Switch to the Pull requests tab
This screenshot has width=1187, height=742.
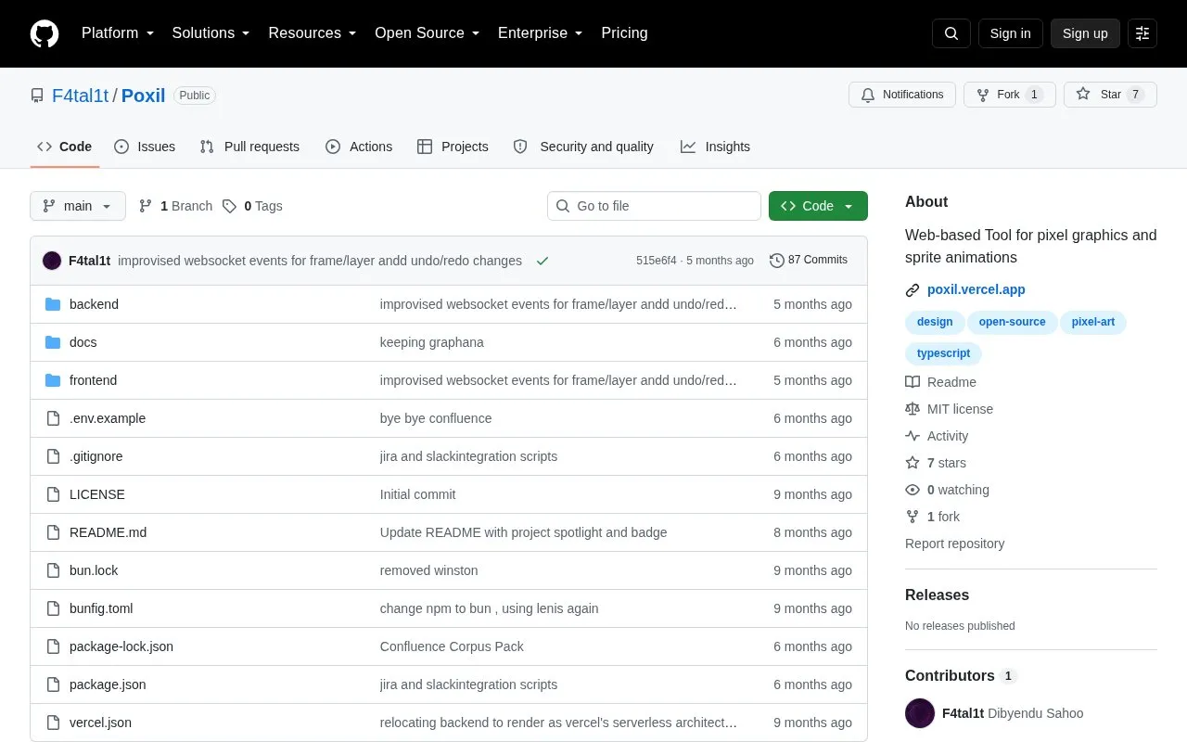(x=249, y=147)
